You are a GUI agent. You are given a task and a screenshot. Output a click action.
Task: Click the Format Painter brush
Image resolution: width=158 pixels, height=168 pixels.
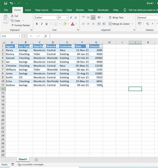click(x=12, y=25)
